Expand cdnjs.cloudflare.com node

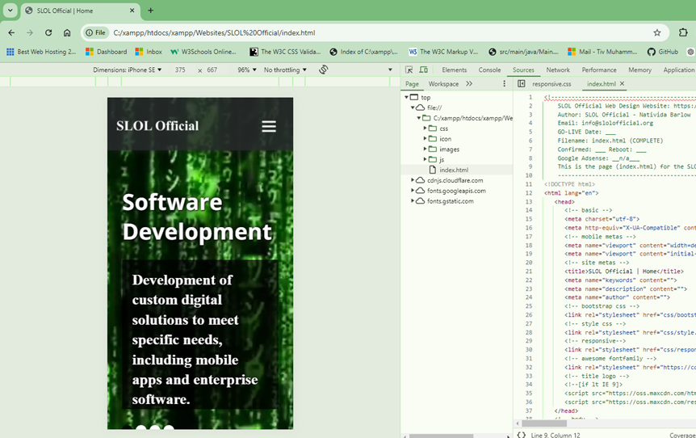(413, 180)
